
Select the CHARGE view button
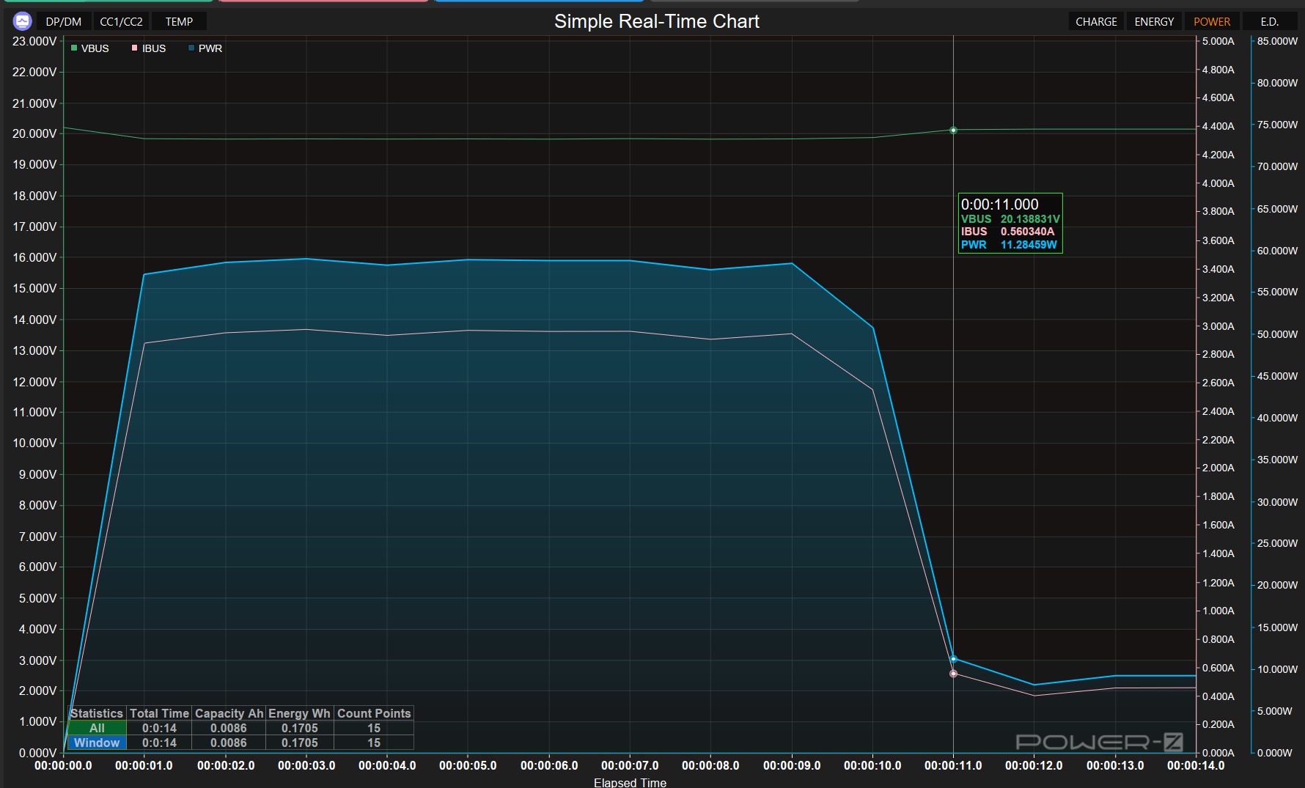pyautogui.click(x=1096, y=22)
